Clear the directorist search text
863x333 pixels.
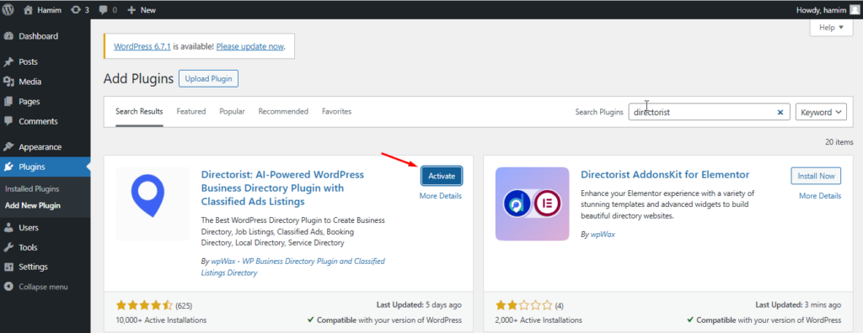780,112
